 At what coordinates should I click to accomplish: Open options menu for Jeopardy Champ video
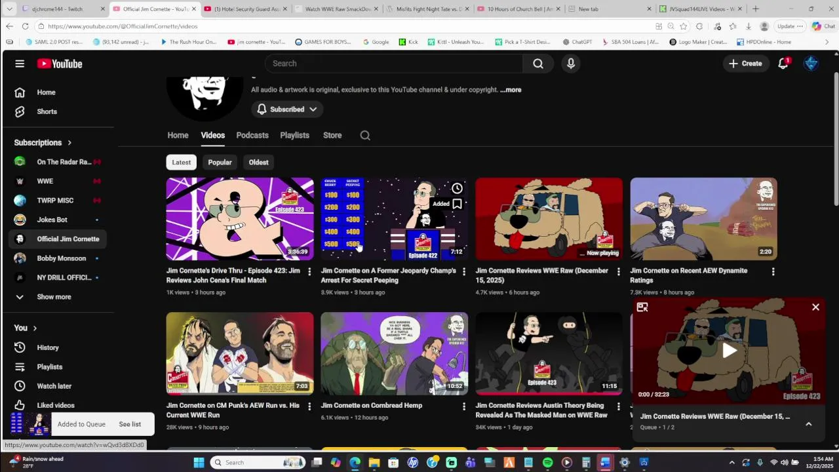click(x=464, y=271)
